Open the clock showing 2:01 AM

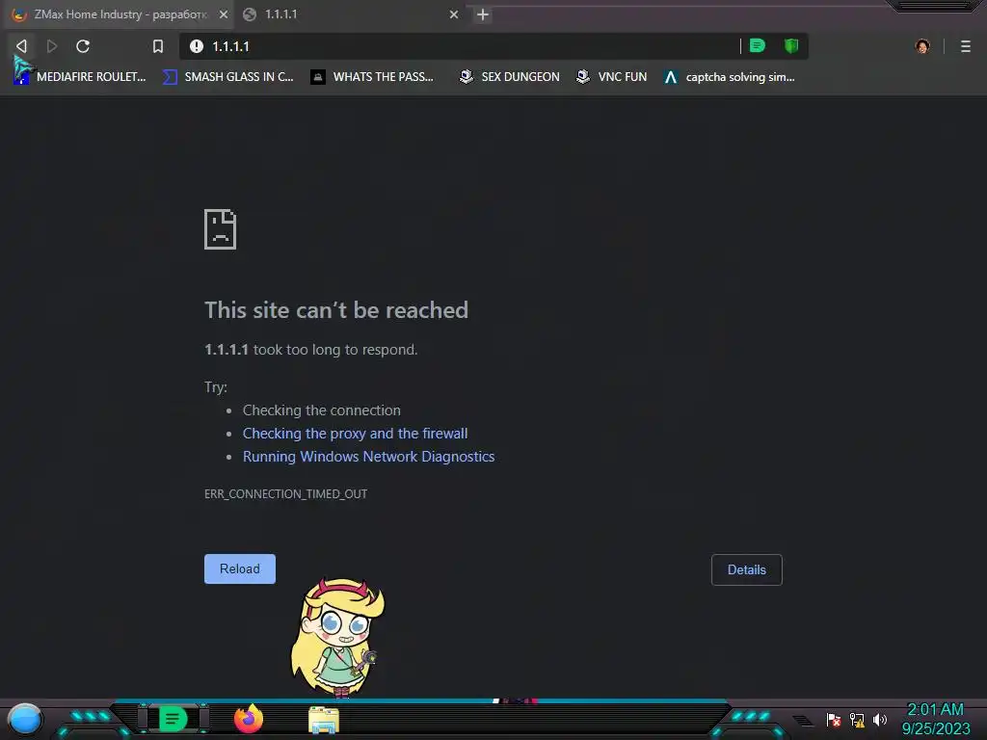(935, 719)
